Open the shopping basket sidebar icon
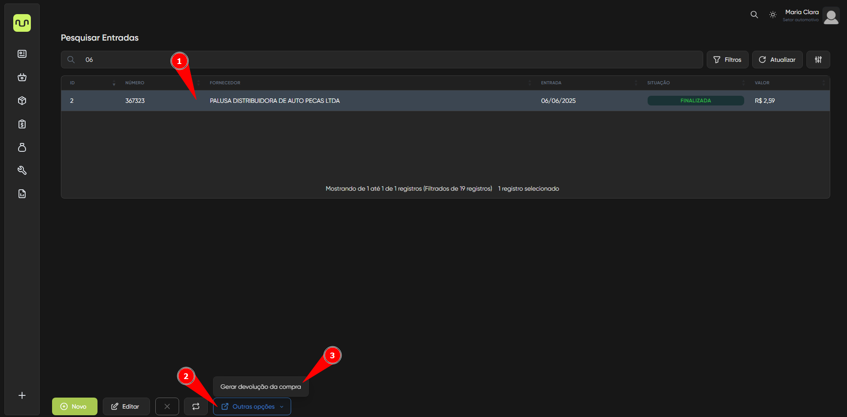 click(22, 77)
